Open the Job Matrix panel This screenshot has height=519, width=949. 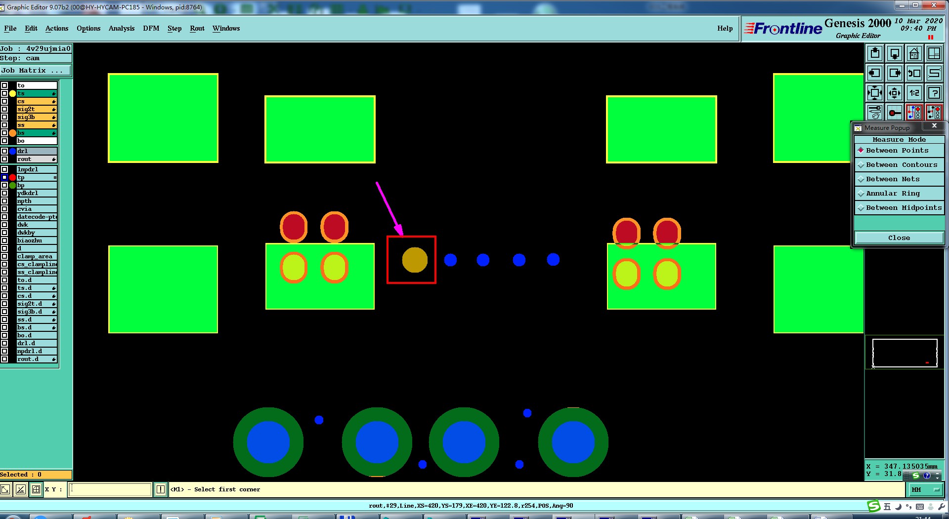tap(36, 71)
